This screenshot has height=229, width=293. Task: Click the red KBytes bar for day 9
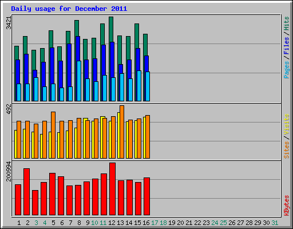(x=86, y=199)
